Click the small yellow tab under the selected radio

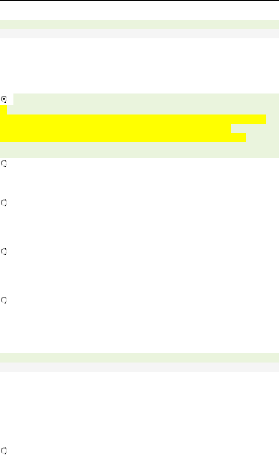[4, 110]
